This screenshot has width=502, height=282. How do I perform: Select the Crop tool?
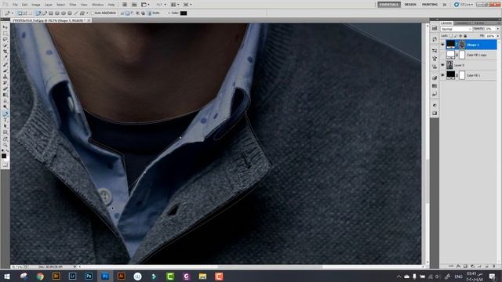coord(5,52)
